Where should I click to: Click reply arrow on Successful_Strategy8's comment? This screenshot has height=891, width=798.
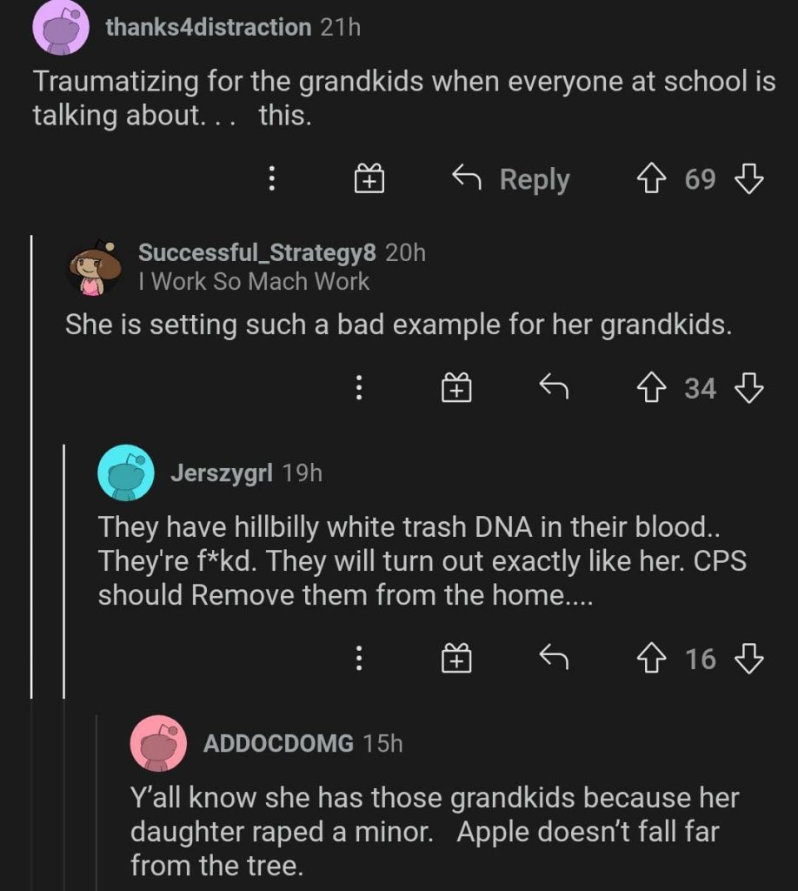click(x=554, y=388)
